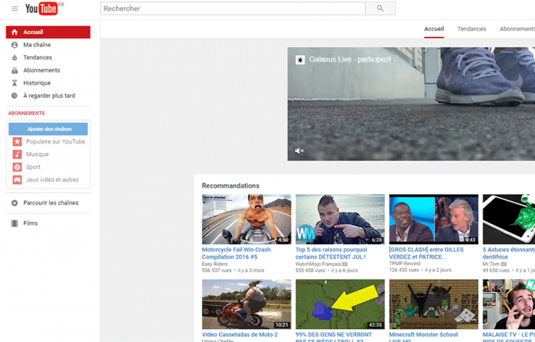Image resolution: width=535 pixels, height=342 pixels.
Task: Click the Galaxus Live - participez! title
Action: point(350,59)
